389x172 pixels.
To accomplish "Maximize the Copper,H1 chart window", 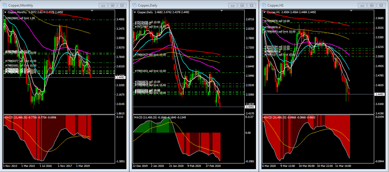I will pyautogui.click(x=372, y=5).
